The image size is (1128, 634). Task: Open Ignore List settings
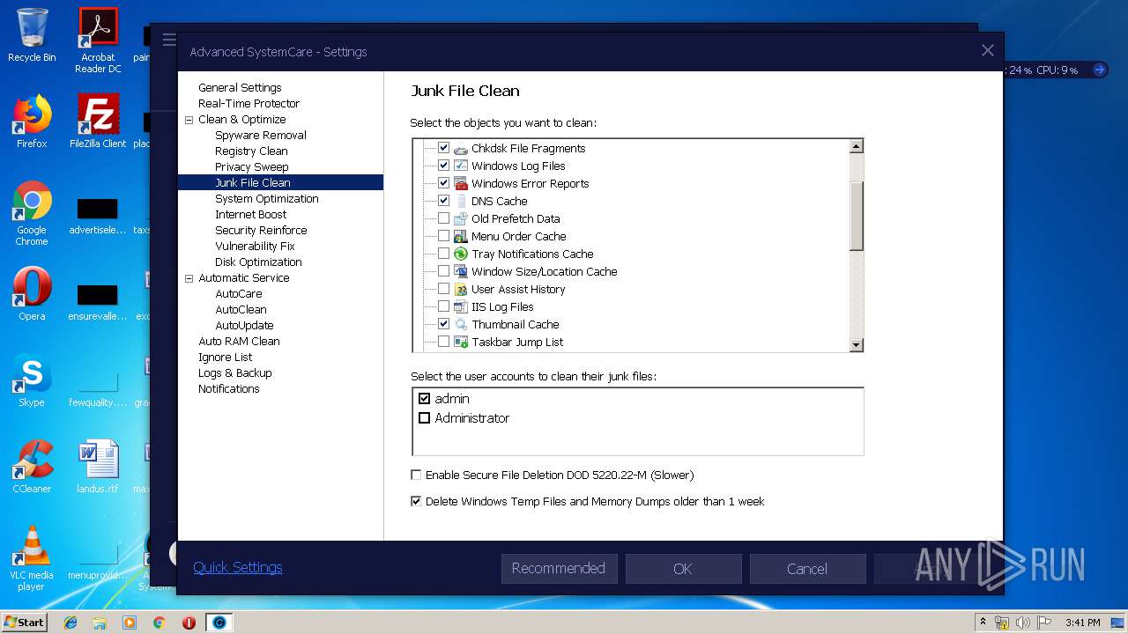click(x=225, y=358)
